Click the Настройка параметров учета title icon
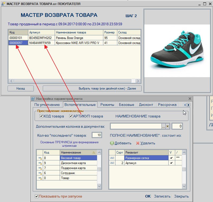 tap(33, 99)
